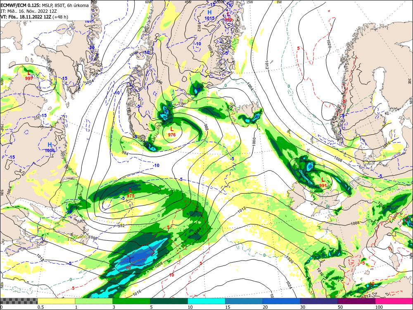Viewport: 413px width, 310px height.
Task: Click the '15' legend scale value
Action: click(228, 307)
